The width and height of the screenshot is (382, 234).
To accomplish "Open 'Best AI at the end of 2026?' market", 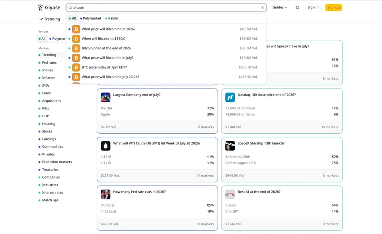I will coord(259,192).
